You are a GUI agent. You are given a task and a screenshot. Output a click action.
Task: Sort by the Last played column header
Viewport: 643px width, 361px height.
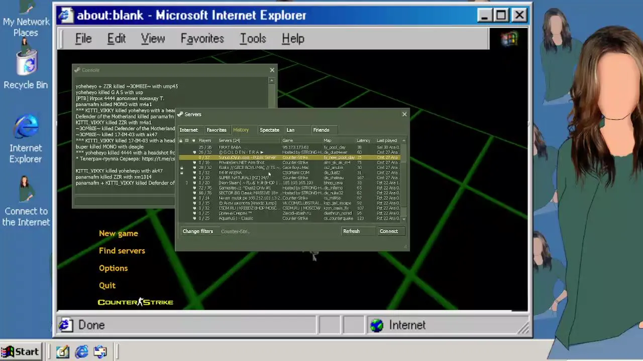point(387,140)
